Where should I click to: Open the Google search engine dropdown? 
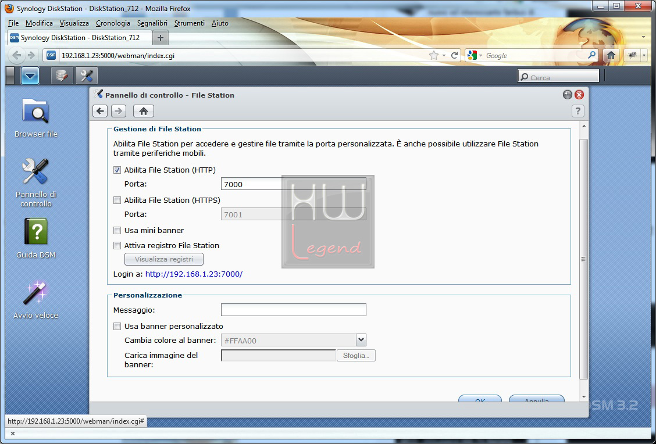[481, 55]
